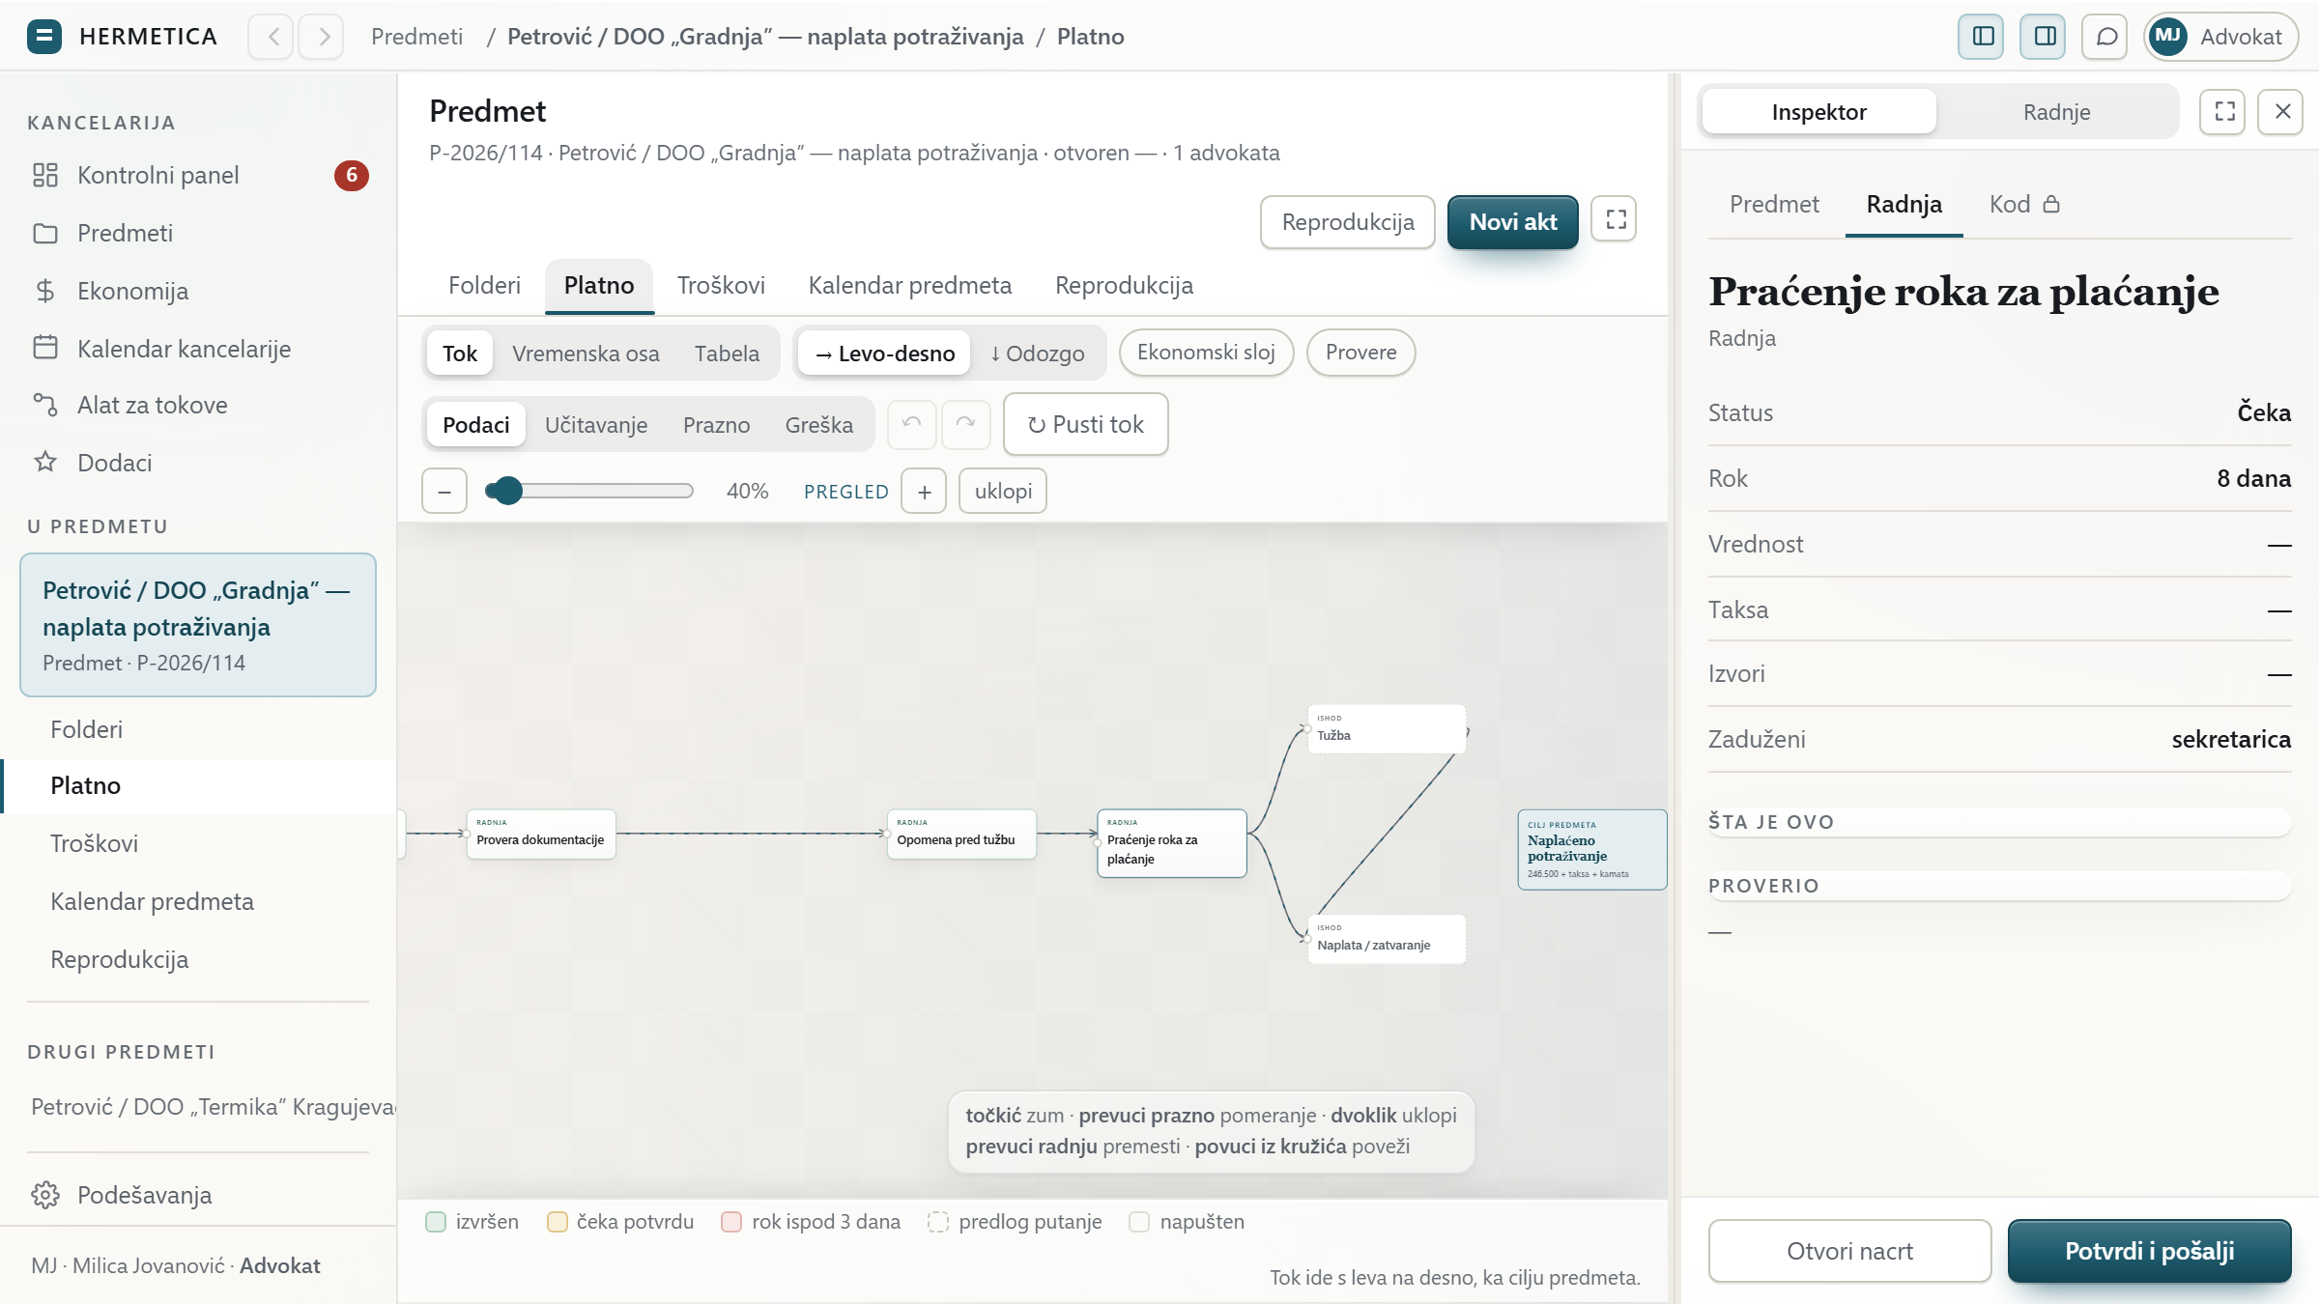The height and width of the screenshot is (1304, 2319).
Task: Open the MJ Advokat user menu
Action: tap(2220, 37)
